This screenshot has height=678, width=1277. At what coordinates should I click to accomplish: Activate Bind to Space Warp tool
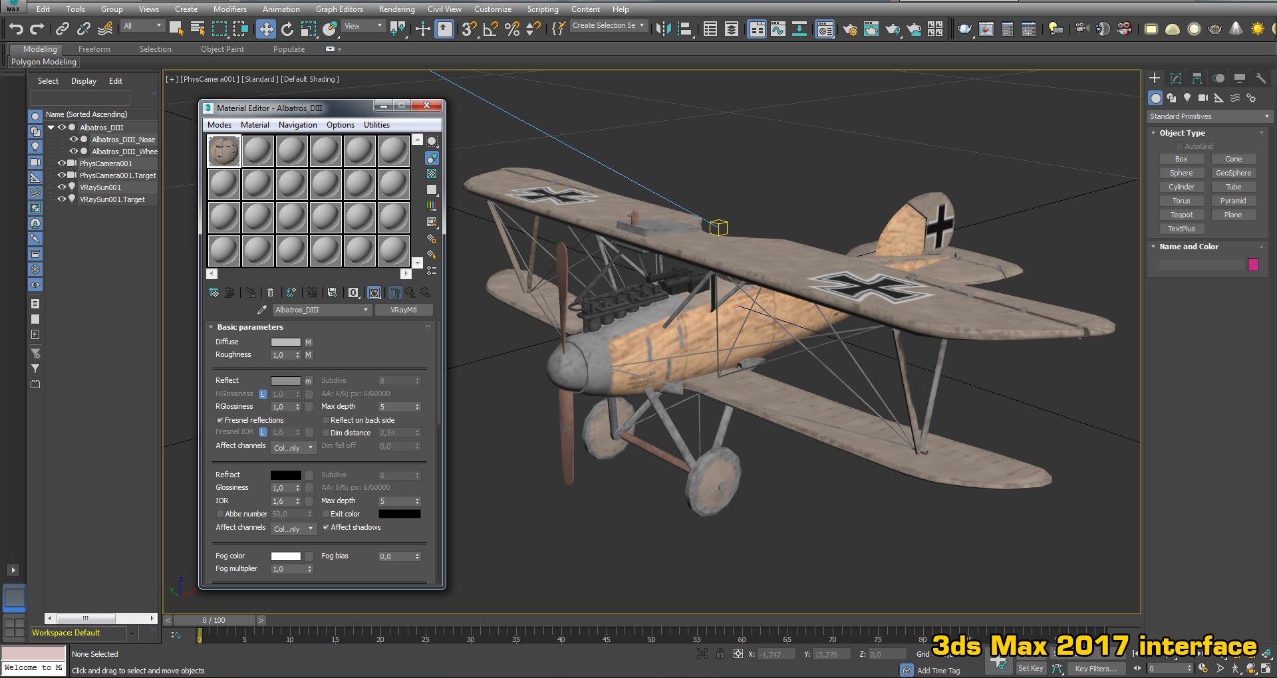click(x=105, y=29)
